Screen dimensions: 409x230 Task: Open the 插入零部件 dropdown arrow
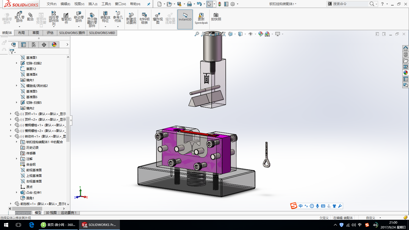(x=19, y=27)
